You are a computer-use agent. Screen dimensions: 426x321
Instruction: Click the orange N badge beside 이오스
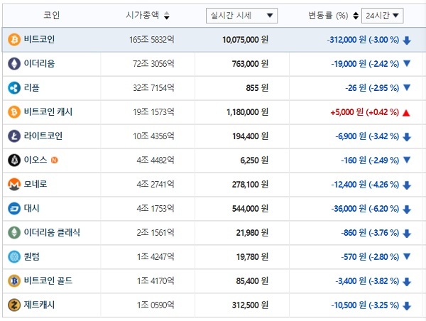pos(55,160)
